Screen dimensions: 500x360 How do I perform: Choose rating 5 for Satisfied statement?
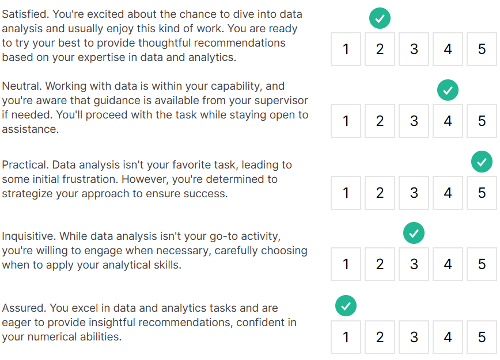(482, 49)
